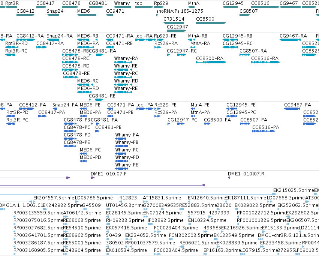This screenshot has width=319, height=256.
Task: Select the LD05786.5prime label
Action: pyautogui.click(x=94, y=198)
